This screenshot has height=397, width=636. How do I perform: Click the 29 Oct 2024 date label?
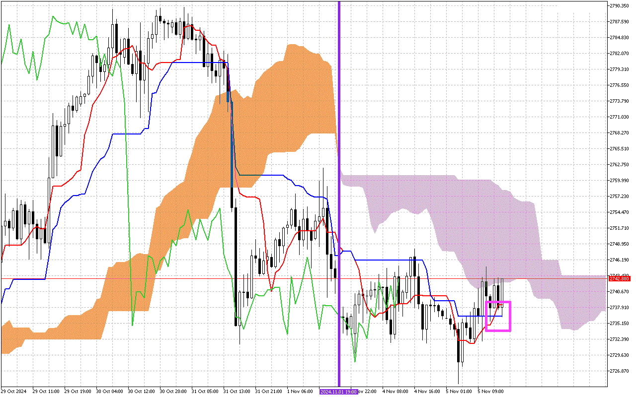pos(14,392)
